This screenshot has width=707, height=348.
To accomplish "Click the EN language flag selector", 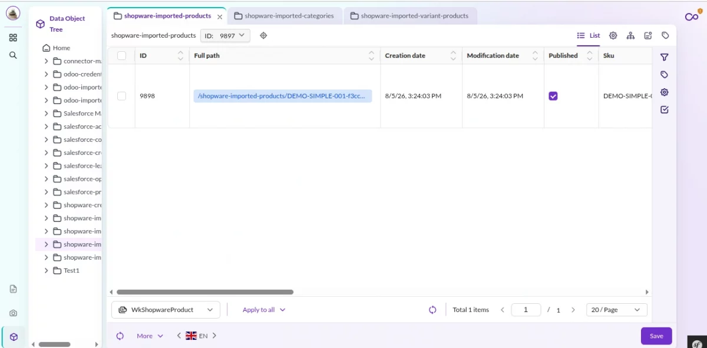I will pos(197,336).
